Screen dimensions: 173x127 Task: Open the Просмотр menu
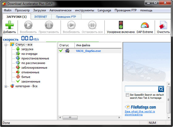(x=22, y=10)
